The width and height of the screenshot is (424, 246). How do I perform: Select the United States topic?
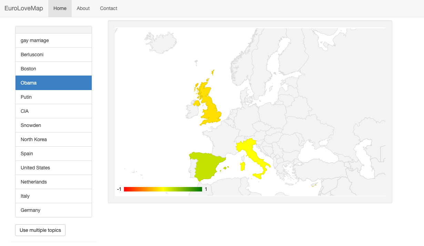coord(53,168)
